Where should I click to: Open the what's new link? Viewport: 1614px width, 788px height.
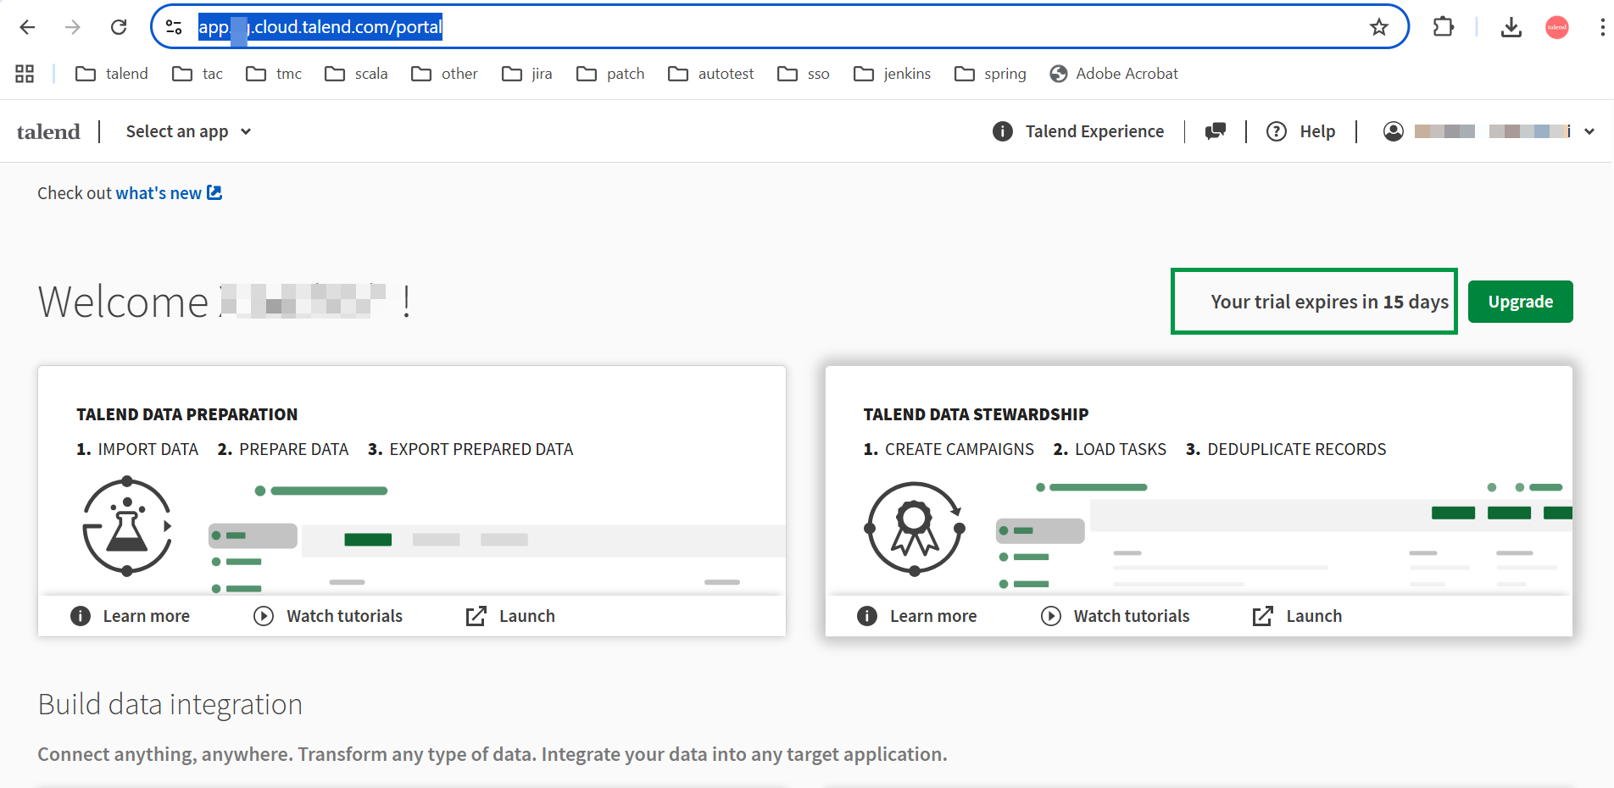click(169, 193)
